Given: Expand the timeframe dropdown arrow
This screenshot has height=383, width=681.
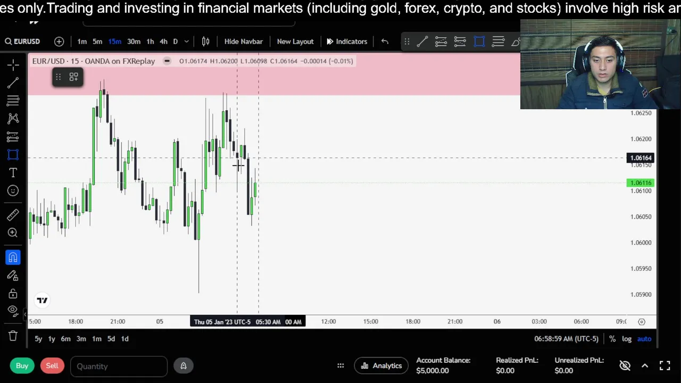Looking at the screenshot, I should point(186,41).
